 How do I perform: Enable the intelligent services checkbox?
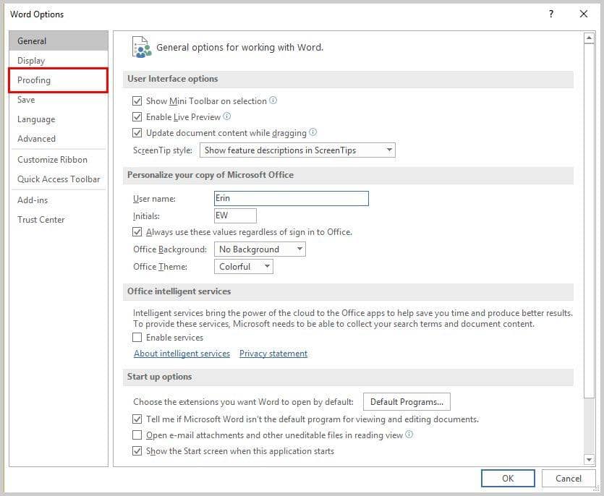pyautogui.click(x=137, y=338)
